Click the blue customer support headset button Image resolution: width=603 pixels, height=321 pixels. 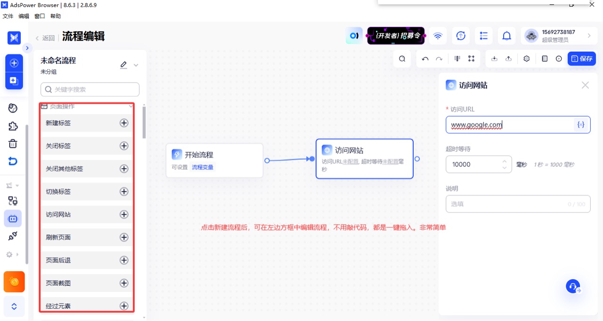click(x=573, y=286)
